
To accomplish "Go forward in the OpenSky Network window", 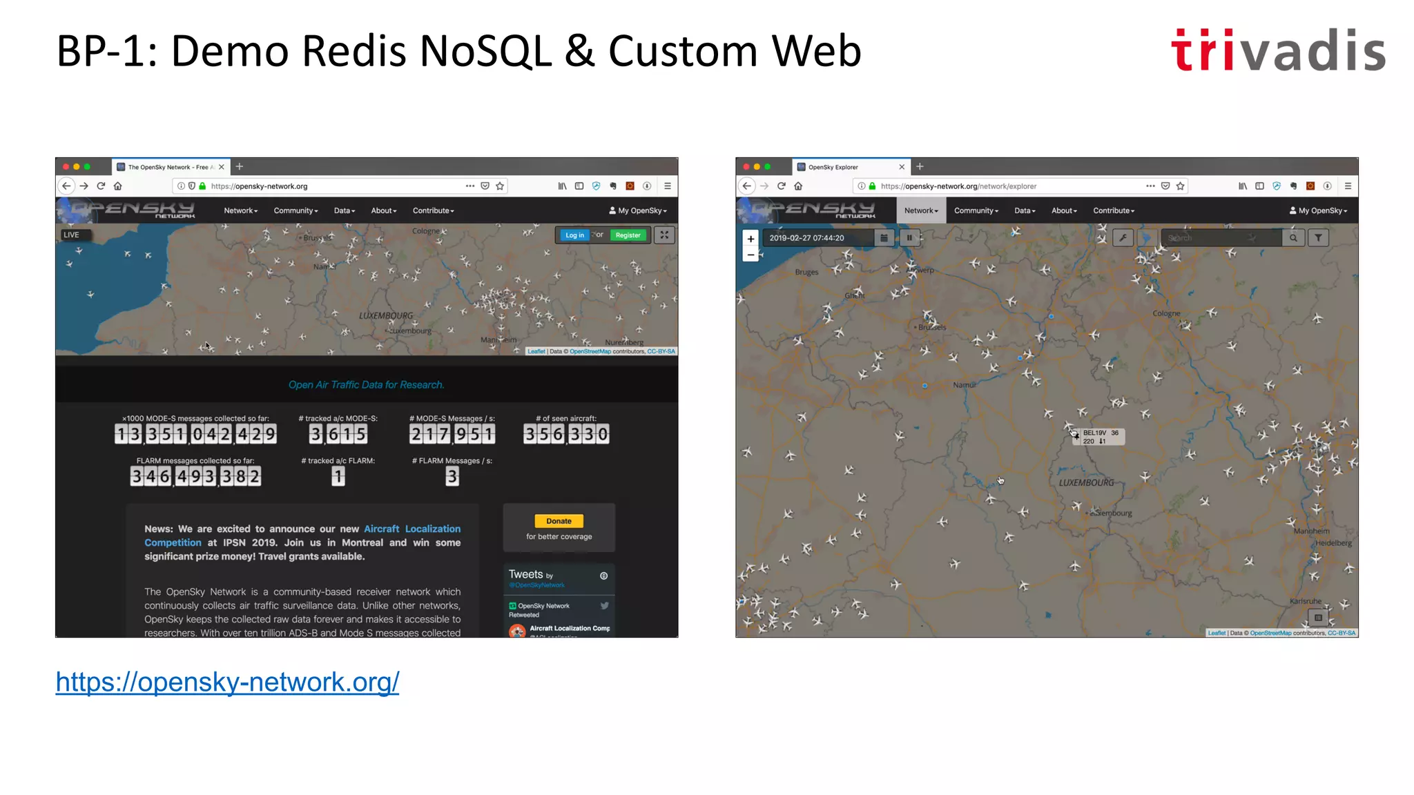I will tap(84, 186).
